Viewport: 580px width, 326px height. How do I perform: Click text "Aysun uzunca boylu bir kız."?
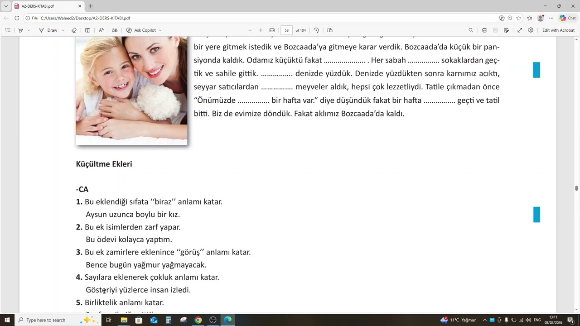pyautogui.click(x=133, y=215)
